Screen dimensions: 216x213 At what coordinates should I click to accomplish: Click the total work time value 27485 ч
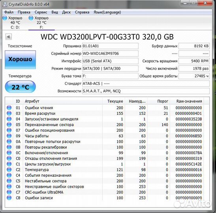[x=194, y=76]
